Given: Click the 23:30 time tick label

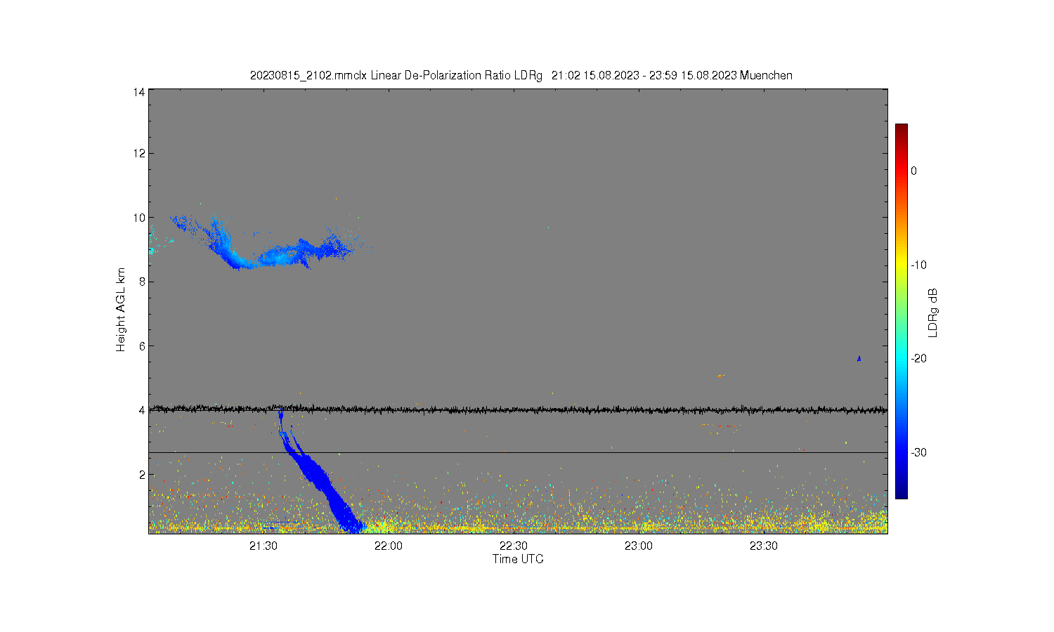Looking at the screenshot, I should pos(763,546).
